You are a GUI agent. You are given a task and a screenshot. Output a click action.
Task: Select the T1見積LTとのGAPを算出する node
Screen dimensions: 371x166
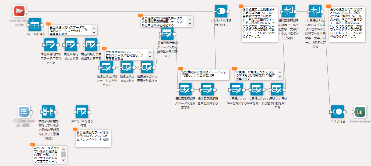coord(236,89)
